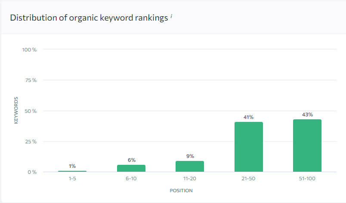Click the Distribution of organic keyword rankings title
Screen dimensions: 346x203
(89, 18)
